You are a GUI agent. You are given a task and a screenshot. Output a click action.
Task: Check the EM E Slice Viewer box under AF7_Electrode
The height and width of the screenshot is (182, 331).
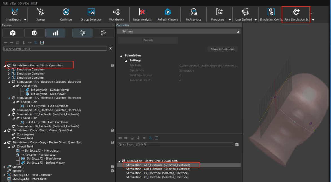22,94
